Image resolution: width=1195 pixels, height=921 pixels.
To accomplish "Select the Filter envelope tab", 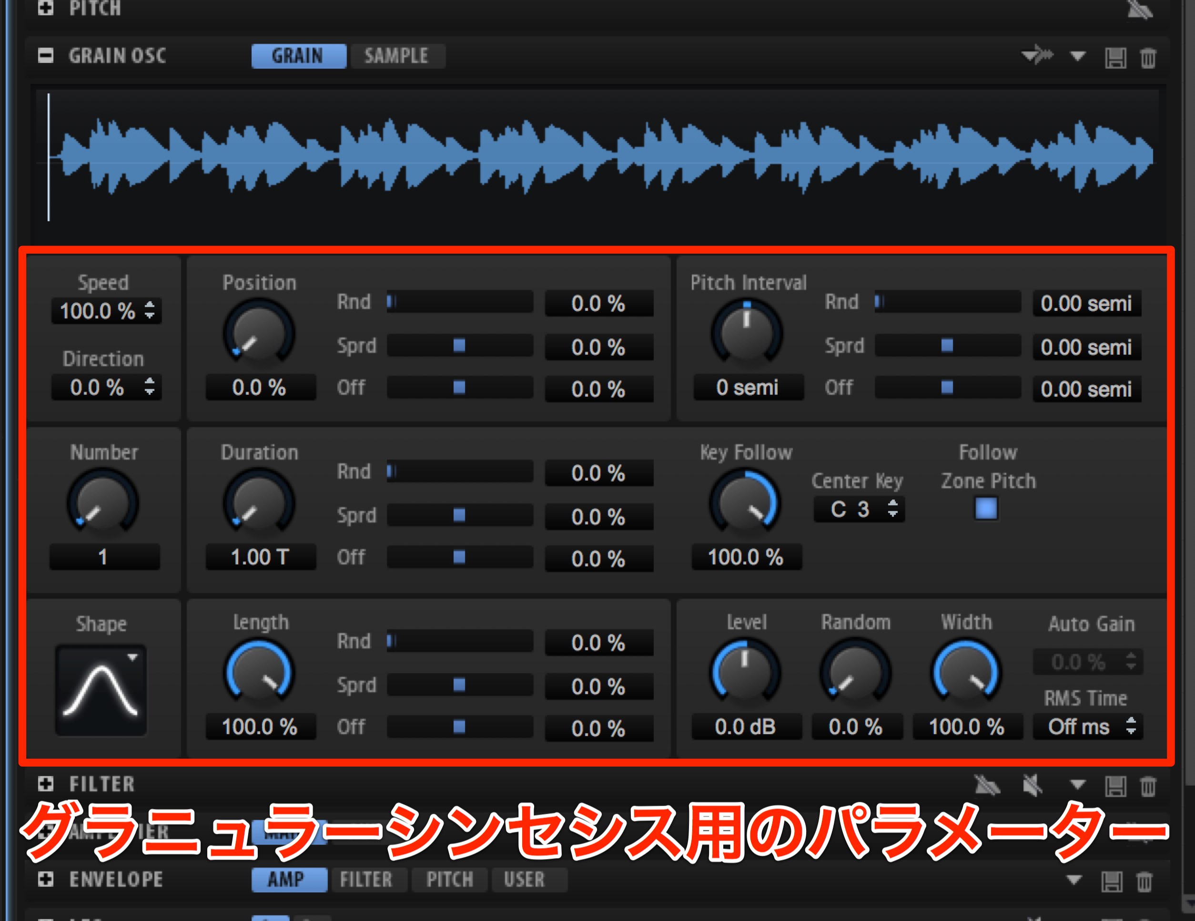I will point(366,880).
